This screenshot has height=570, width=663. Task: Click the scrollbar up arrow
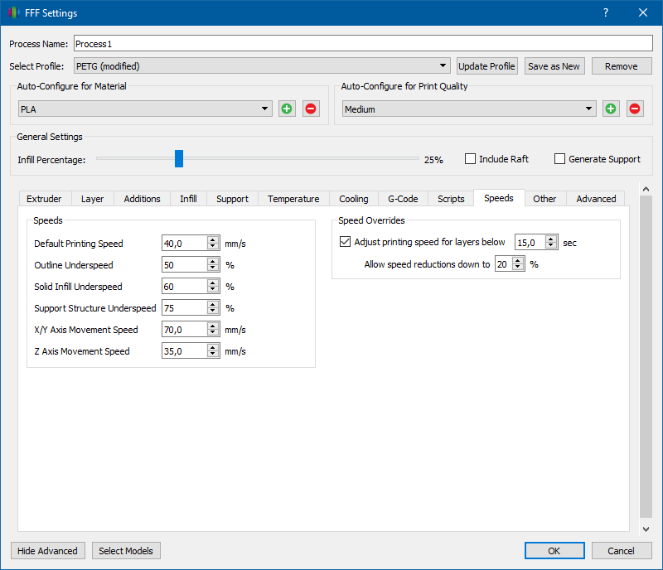point(646,189)
